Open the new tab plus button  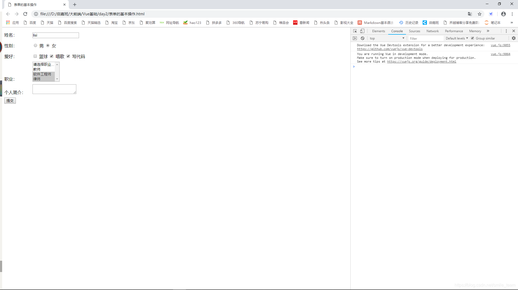[75, 5]
